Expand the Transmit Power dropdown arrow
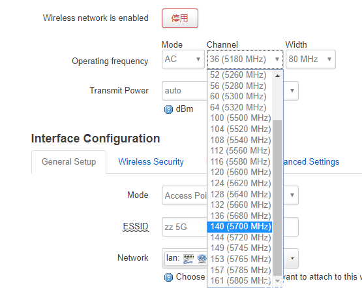 point(292,91)
